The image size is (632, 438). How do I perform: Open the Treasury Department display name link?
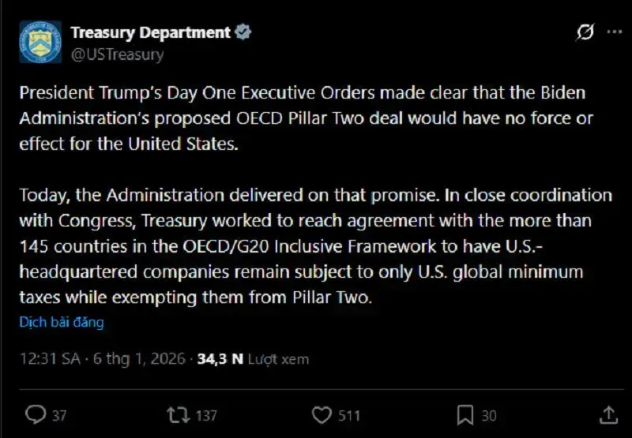point(150,32)
